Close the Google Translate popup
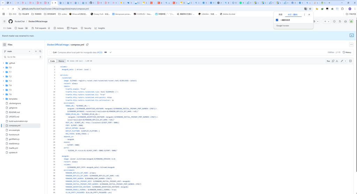The height and width of the screenshot is (194, 357). pyautogui.click(x=309, y=15)
